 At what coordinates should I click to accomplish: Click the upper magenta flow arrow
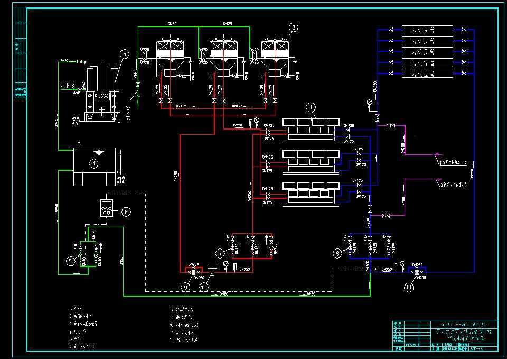point(437,155)
